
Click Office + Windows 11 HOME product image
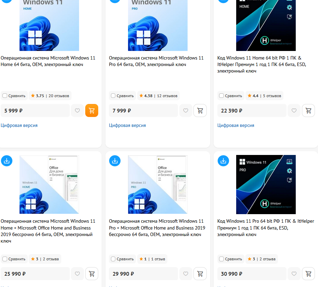point(49,184)
